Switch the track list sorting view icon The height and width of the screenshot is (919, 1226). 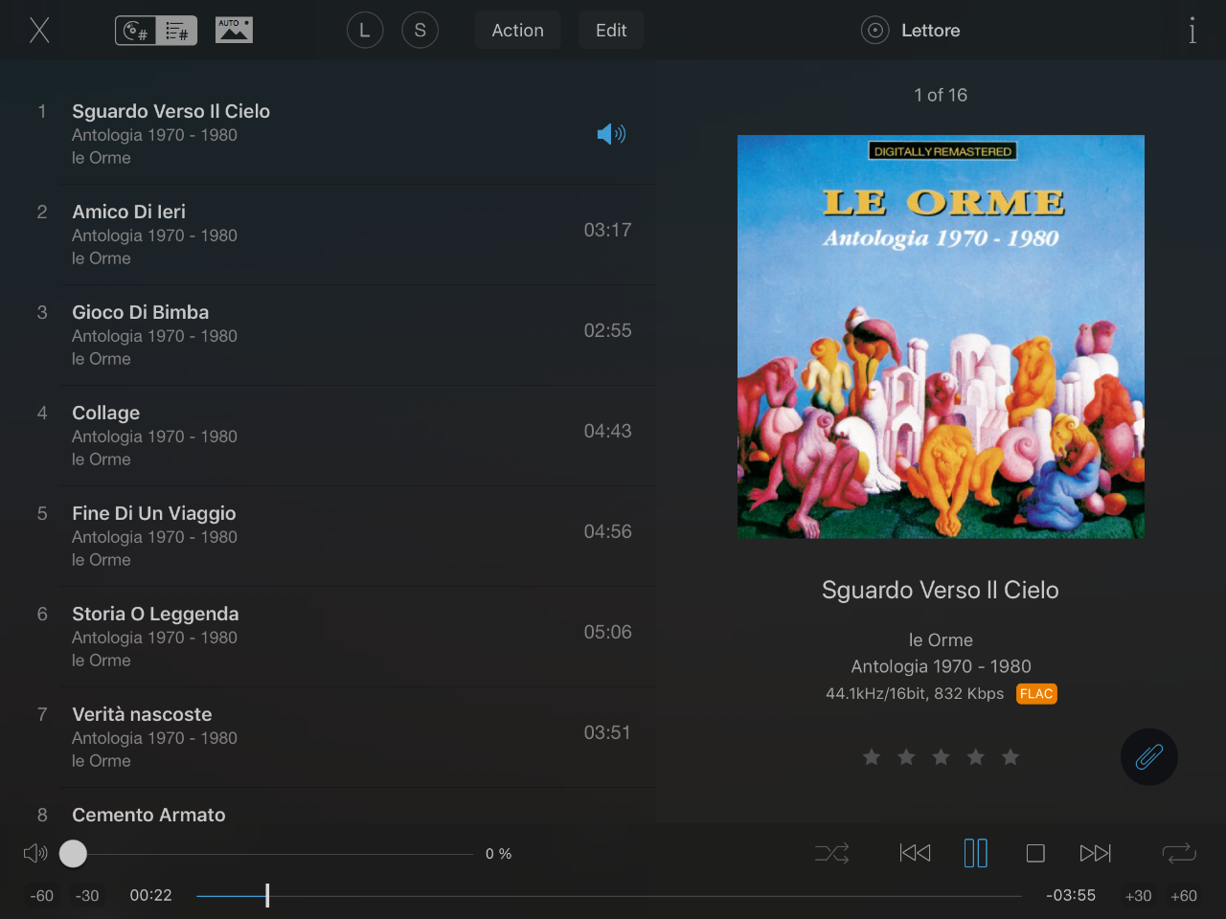(156, 31)
